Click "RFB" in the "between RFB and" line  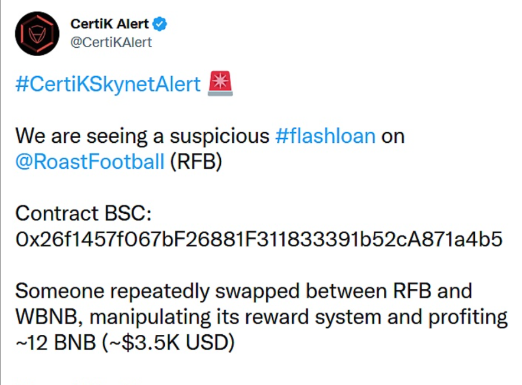point(406,291)
